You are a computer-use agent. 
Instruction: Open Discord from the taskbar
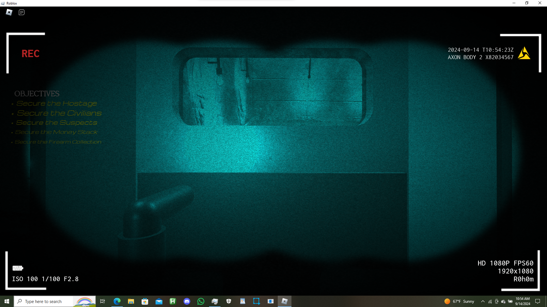pos(187,301)
